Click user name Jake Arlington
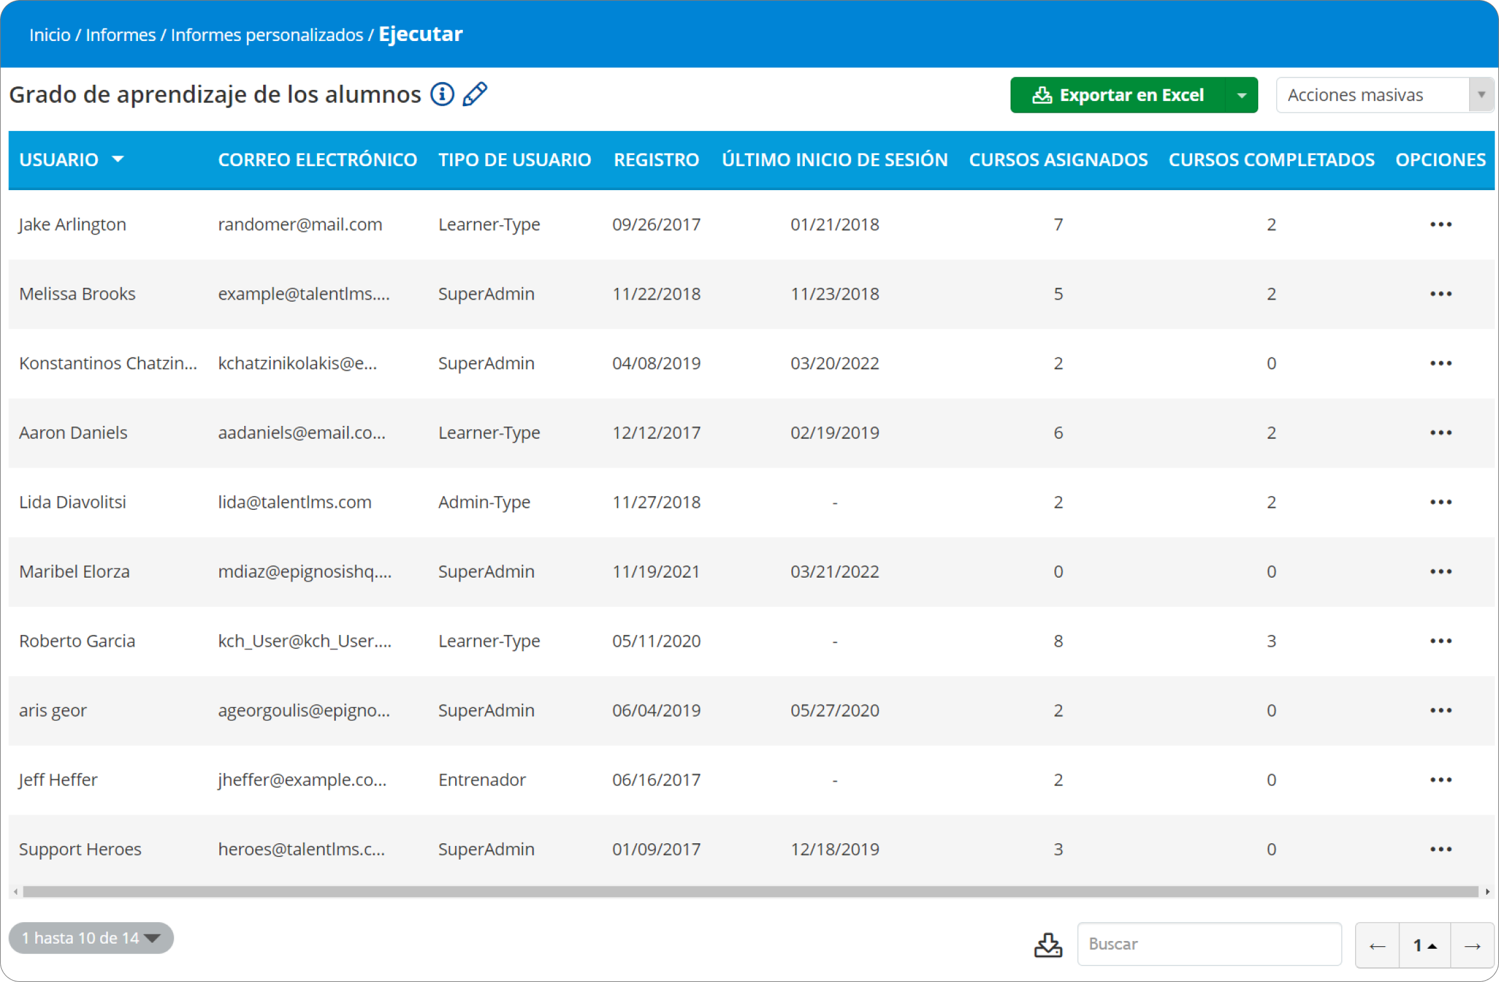Screen dimensions: 1499x982 pos(72,225)
